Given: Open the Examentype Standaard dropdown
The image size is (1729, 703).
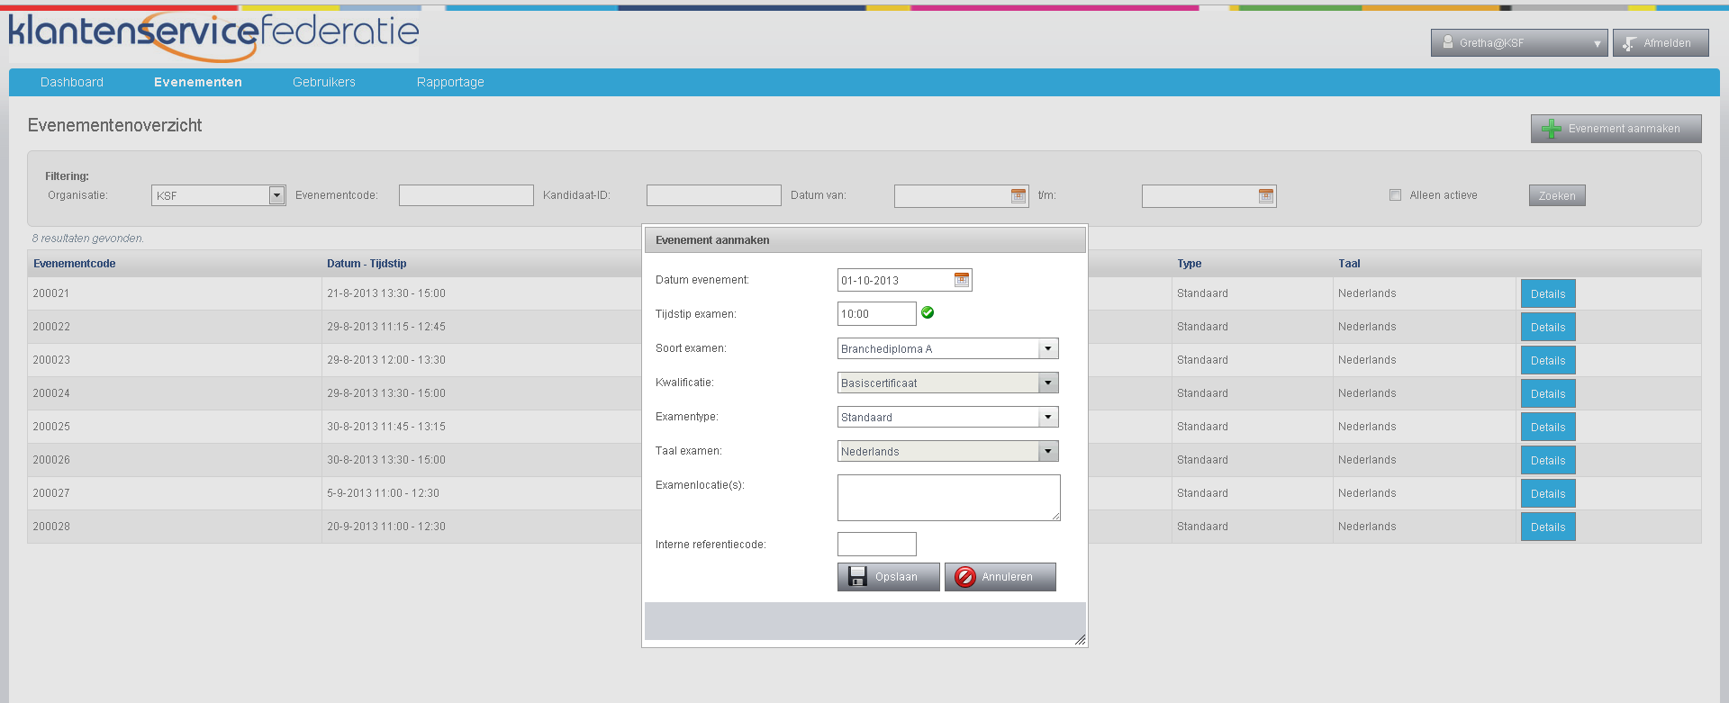Looking at the screenshot, I should (x=1048, y=417).
